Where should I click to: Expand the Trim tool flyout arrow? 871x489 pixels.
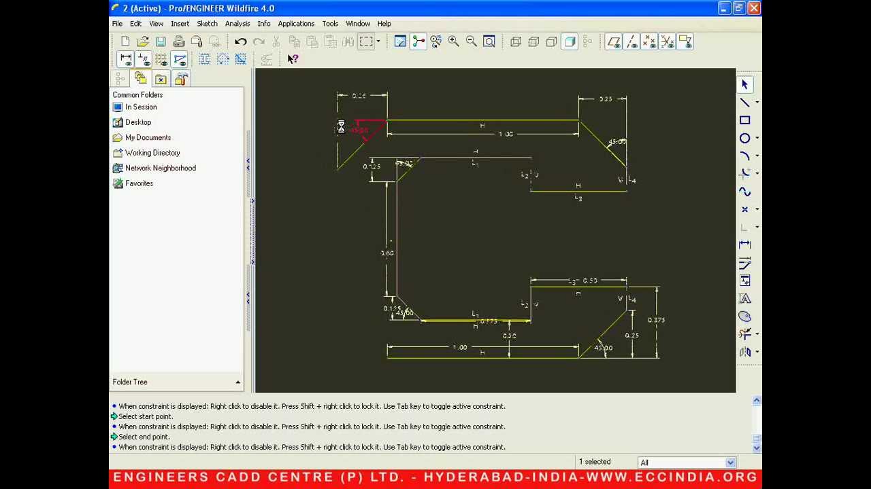757,334
